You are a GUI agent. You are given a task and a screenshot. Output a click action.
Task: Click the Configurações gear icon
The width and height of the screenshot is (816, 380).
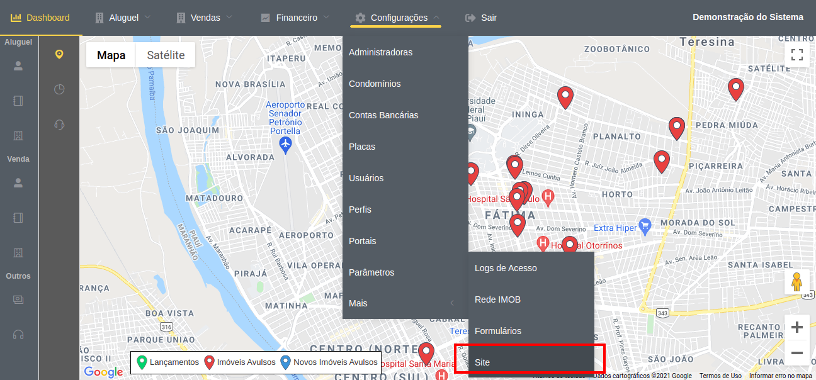pos(360,18)
